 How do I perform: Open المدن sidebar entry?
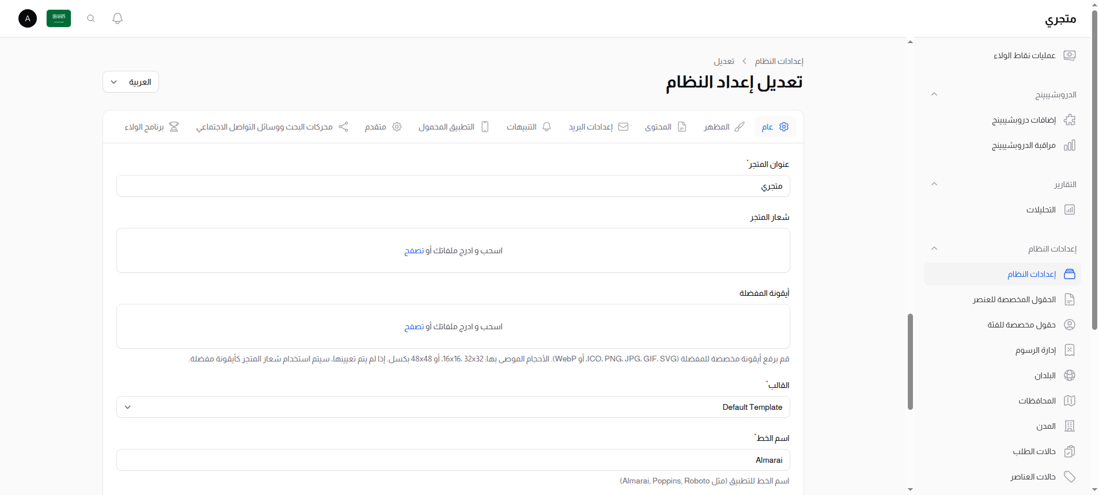tap(1002, 426)
